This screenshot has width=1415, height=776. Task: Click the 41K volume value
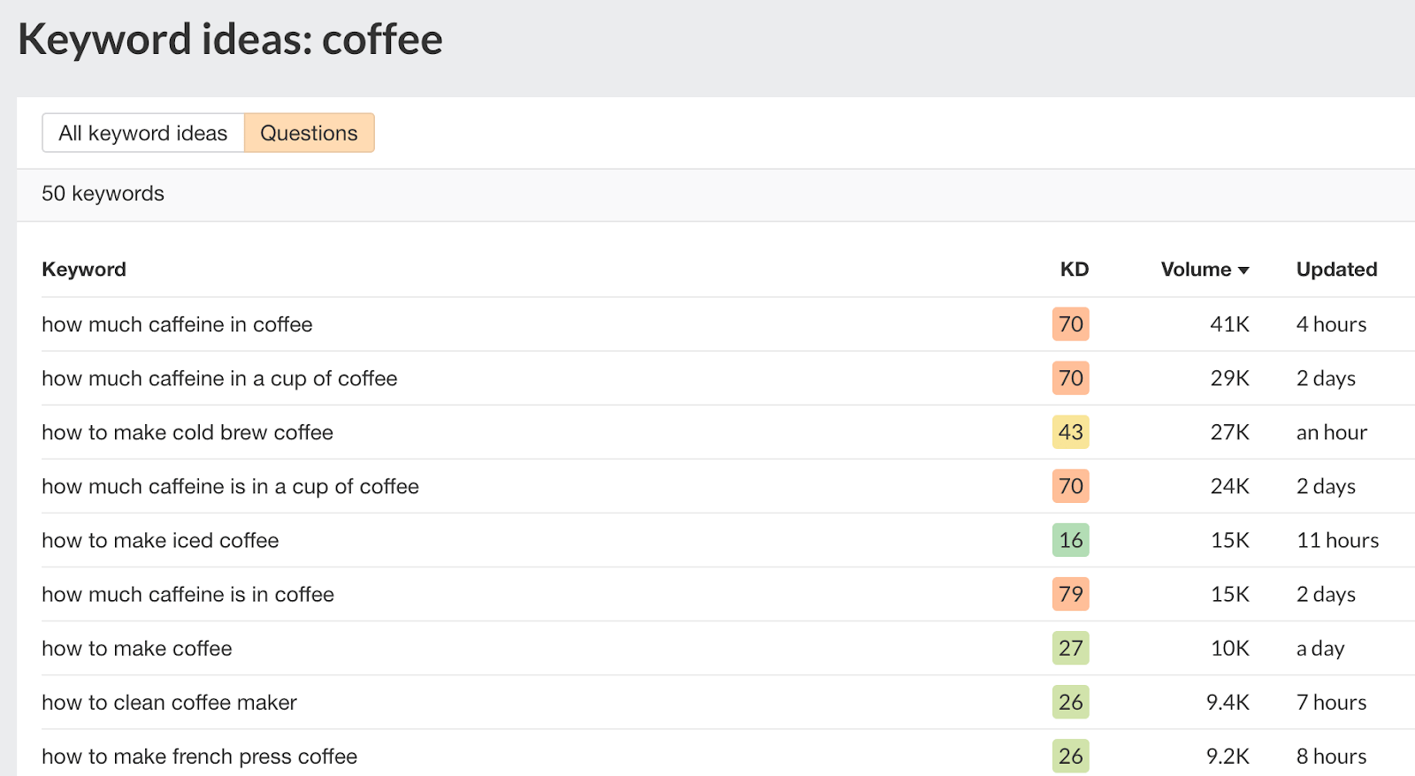click(1229, 324)
